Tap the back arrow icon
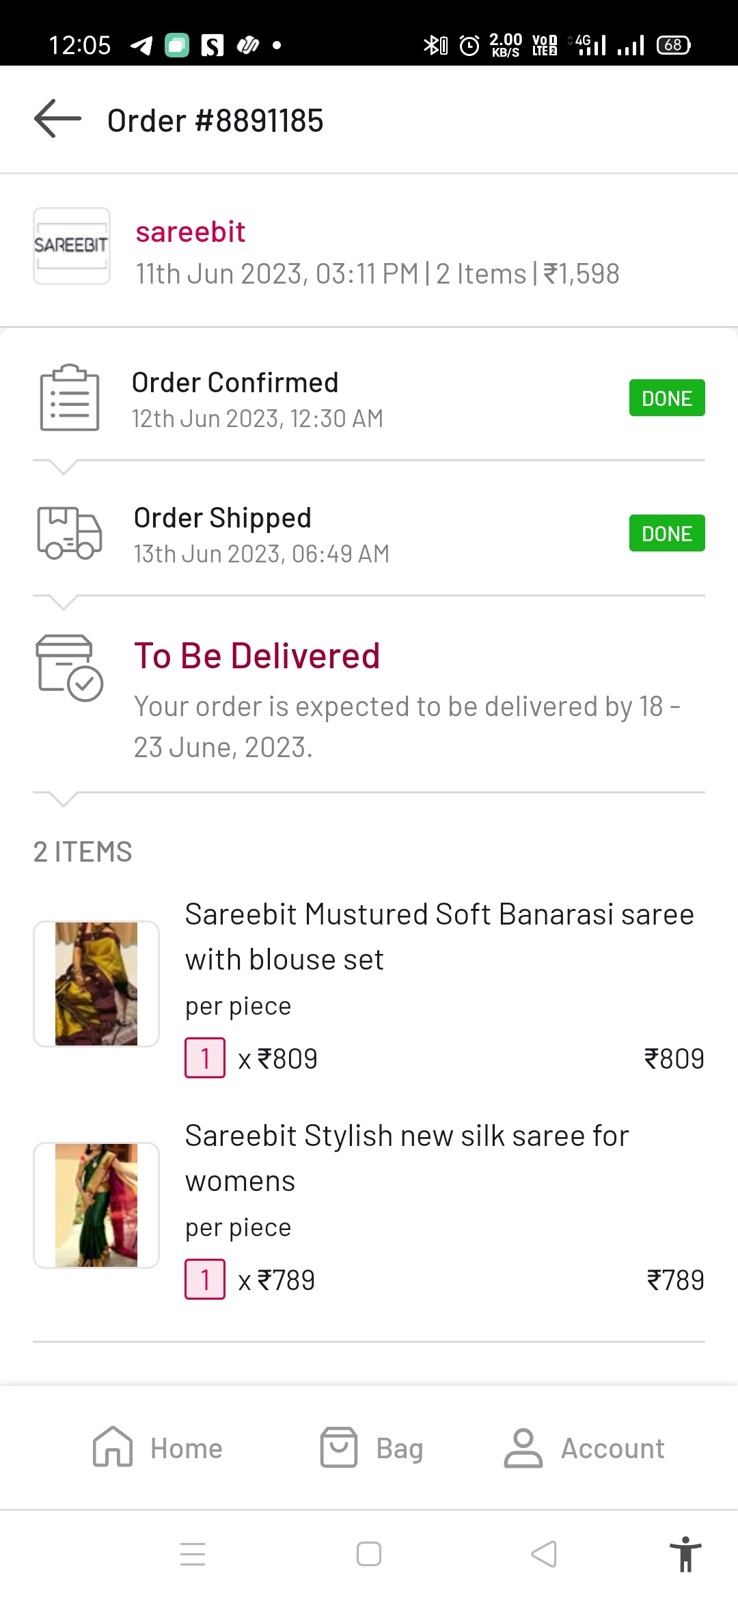This screenshot has height=1599, width=738. pyautogui.click(x=57, y=119)
